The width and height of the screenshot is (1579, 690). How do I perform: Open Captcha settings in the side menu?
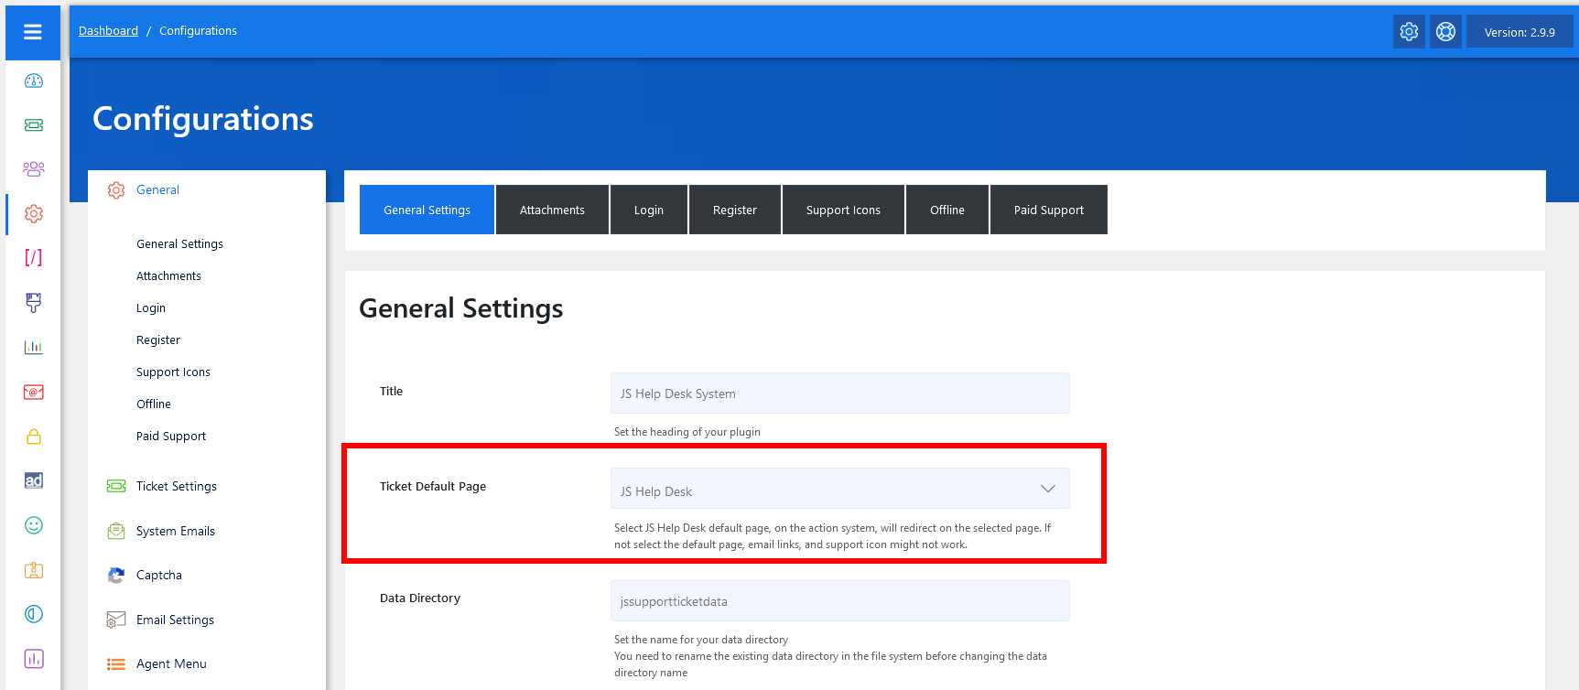pos(159,576)
